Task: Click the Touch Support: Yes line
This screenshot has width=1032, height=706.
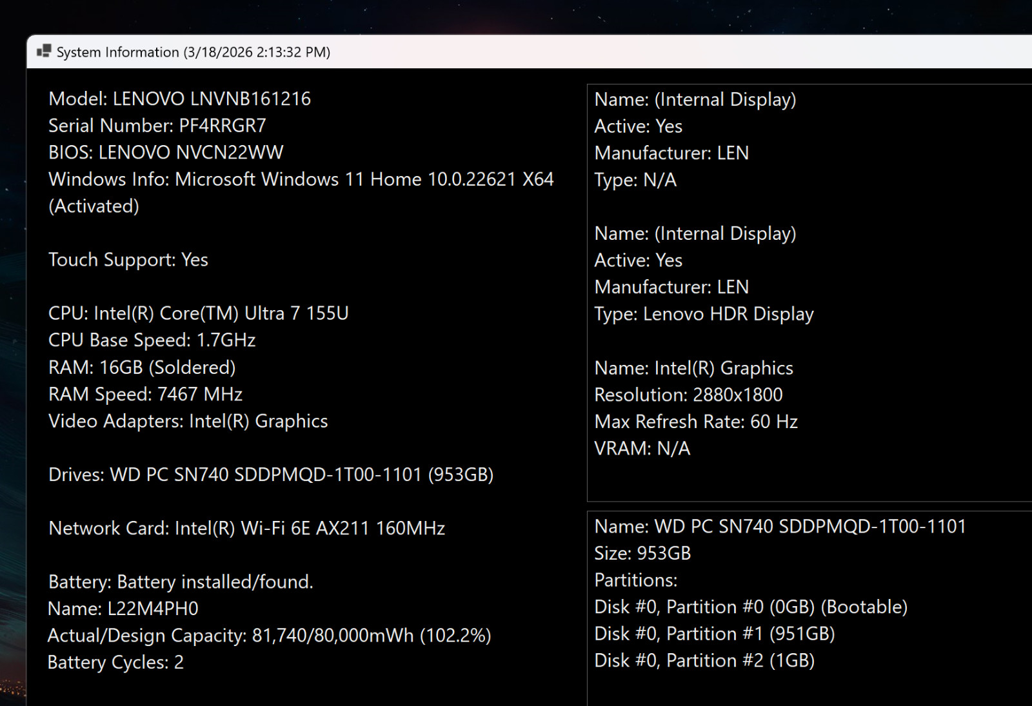Action: [128, 260]
